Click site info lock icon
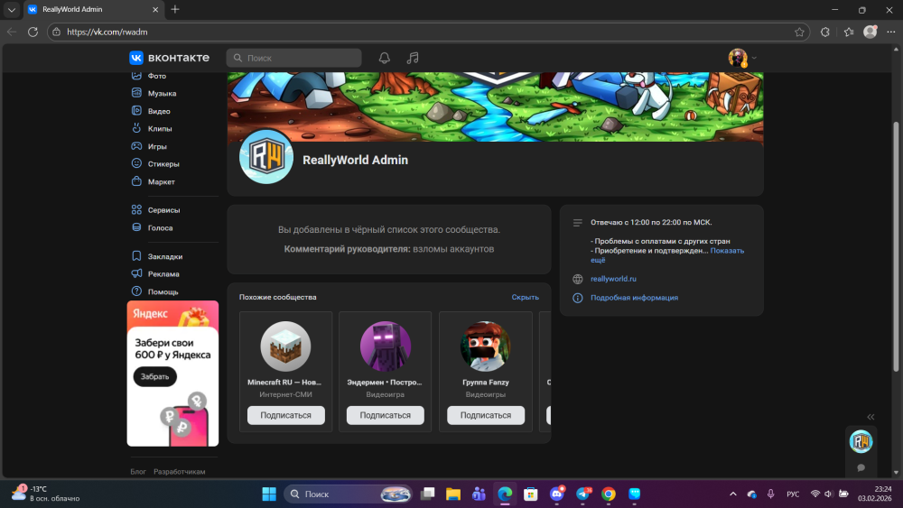This screenshot has height=508, width=903. 56,32
